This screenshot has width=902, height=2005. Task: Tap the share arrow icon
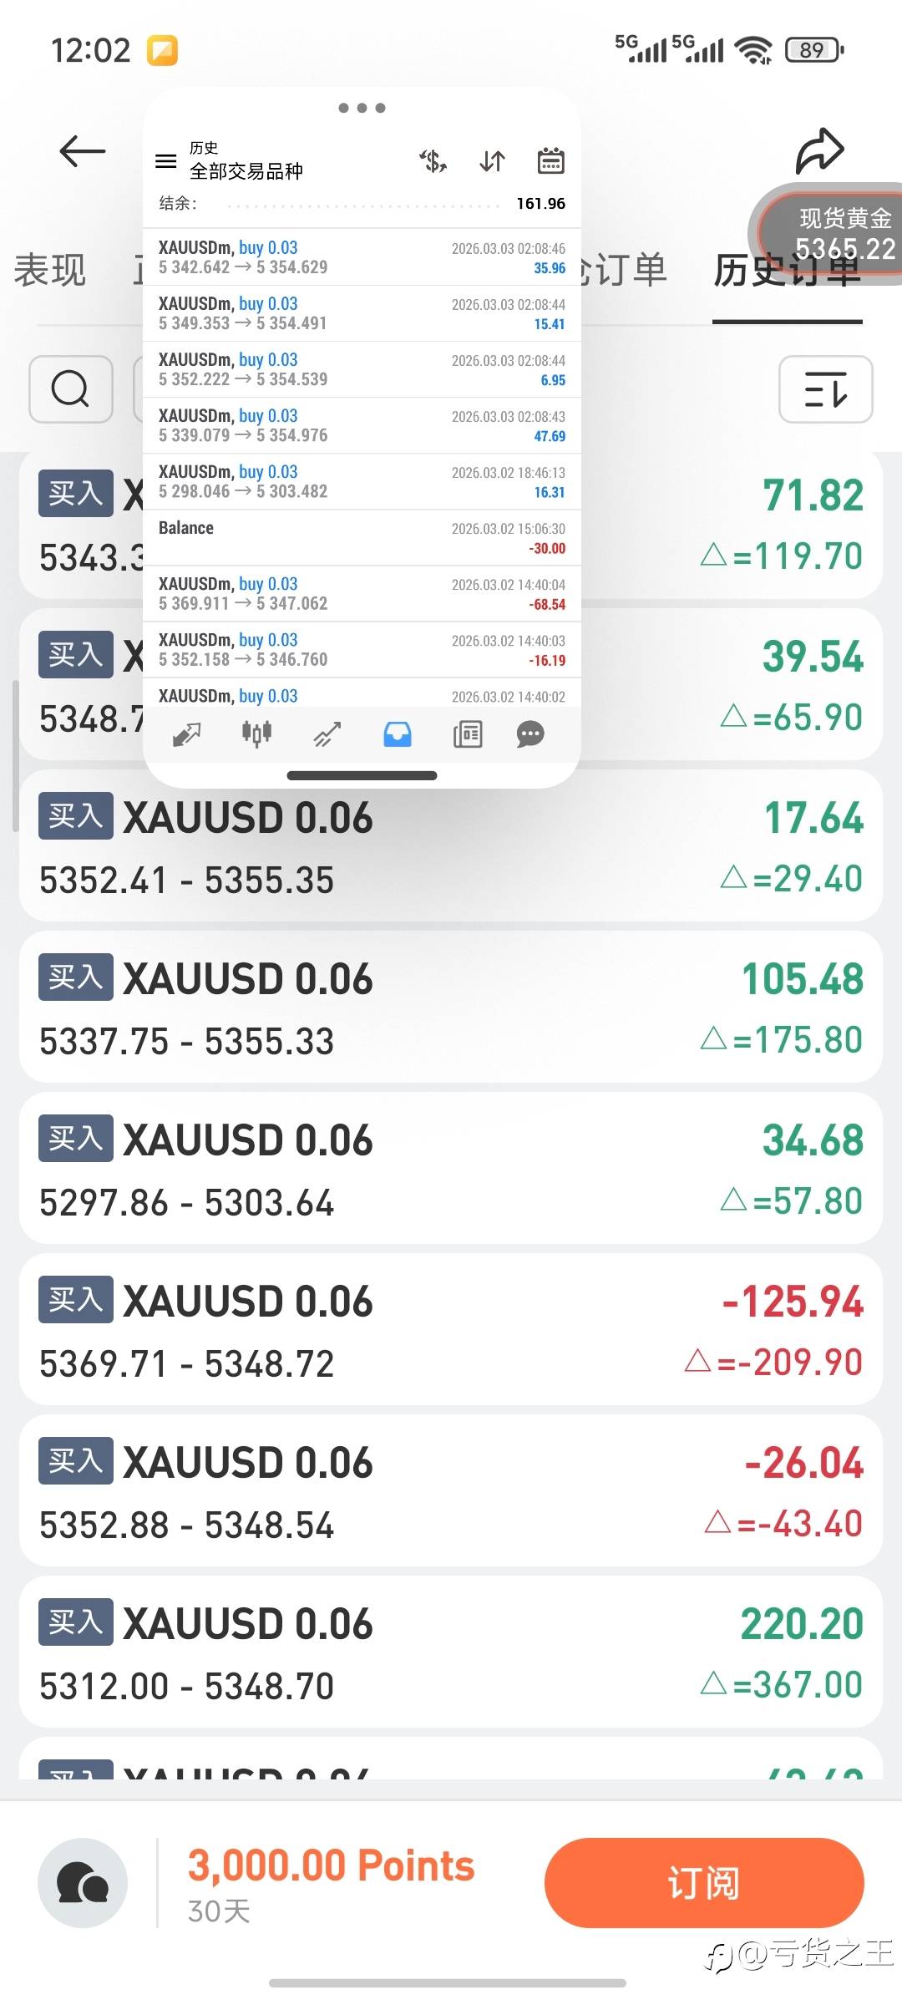(x=819, y=151)
